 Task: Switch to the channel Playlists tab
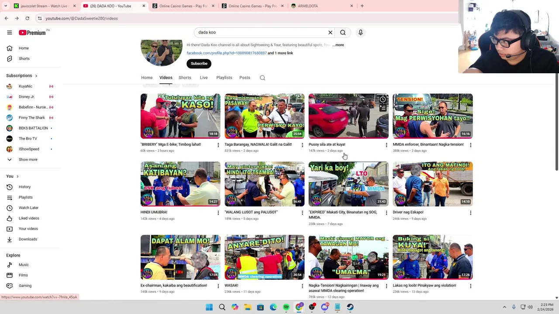point(224,78)
